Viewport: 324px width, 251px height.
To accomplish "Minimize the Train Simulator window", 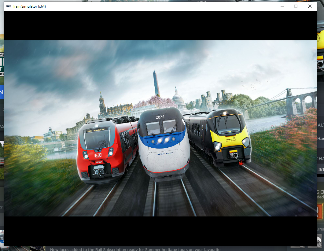I will point(282,6).
